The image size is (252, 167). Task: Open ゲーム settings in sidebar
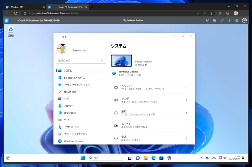coord(81,120)
